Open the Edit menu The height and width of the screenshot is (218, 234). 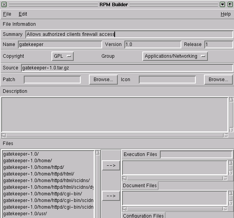tap(23, 14)
